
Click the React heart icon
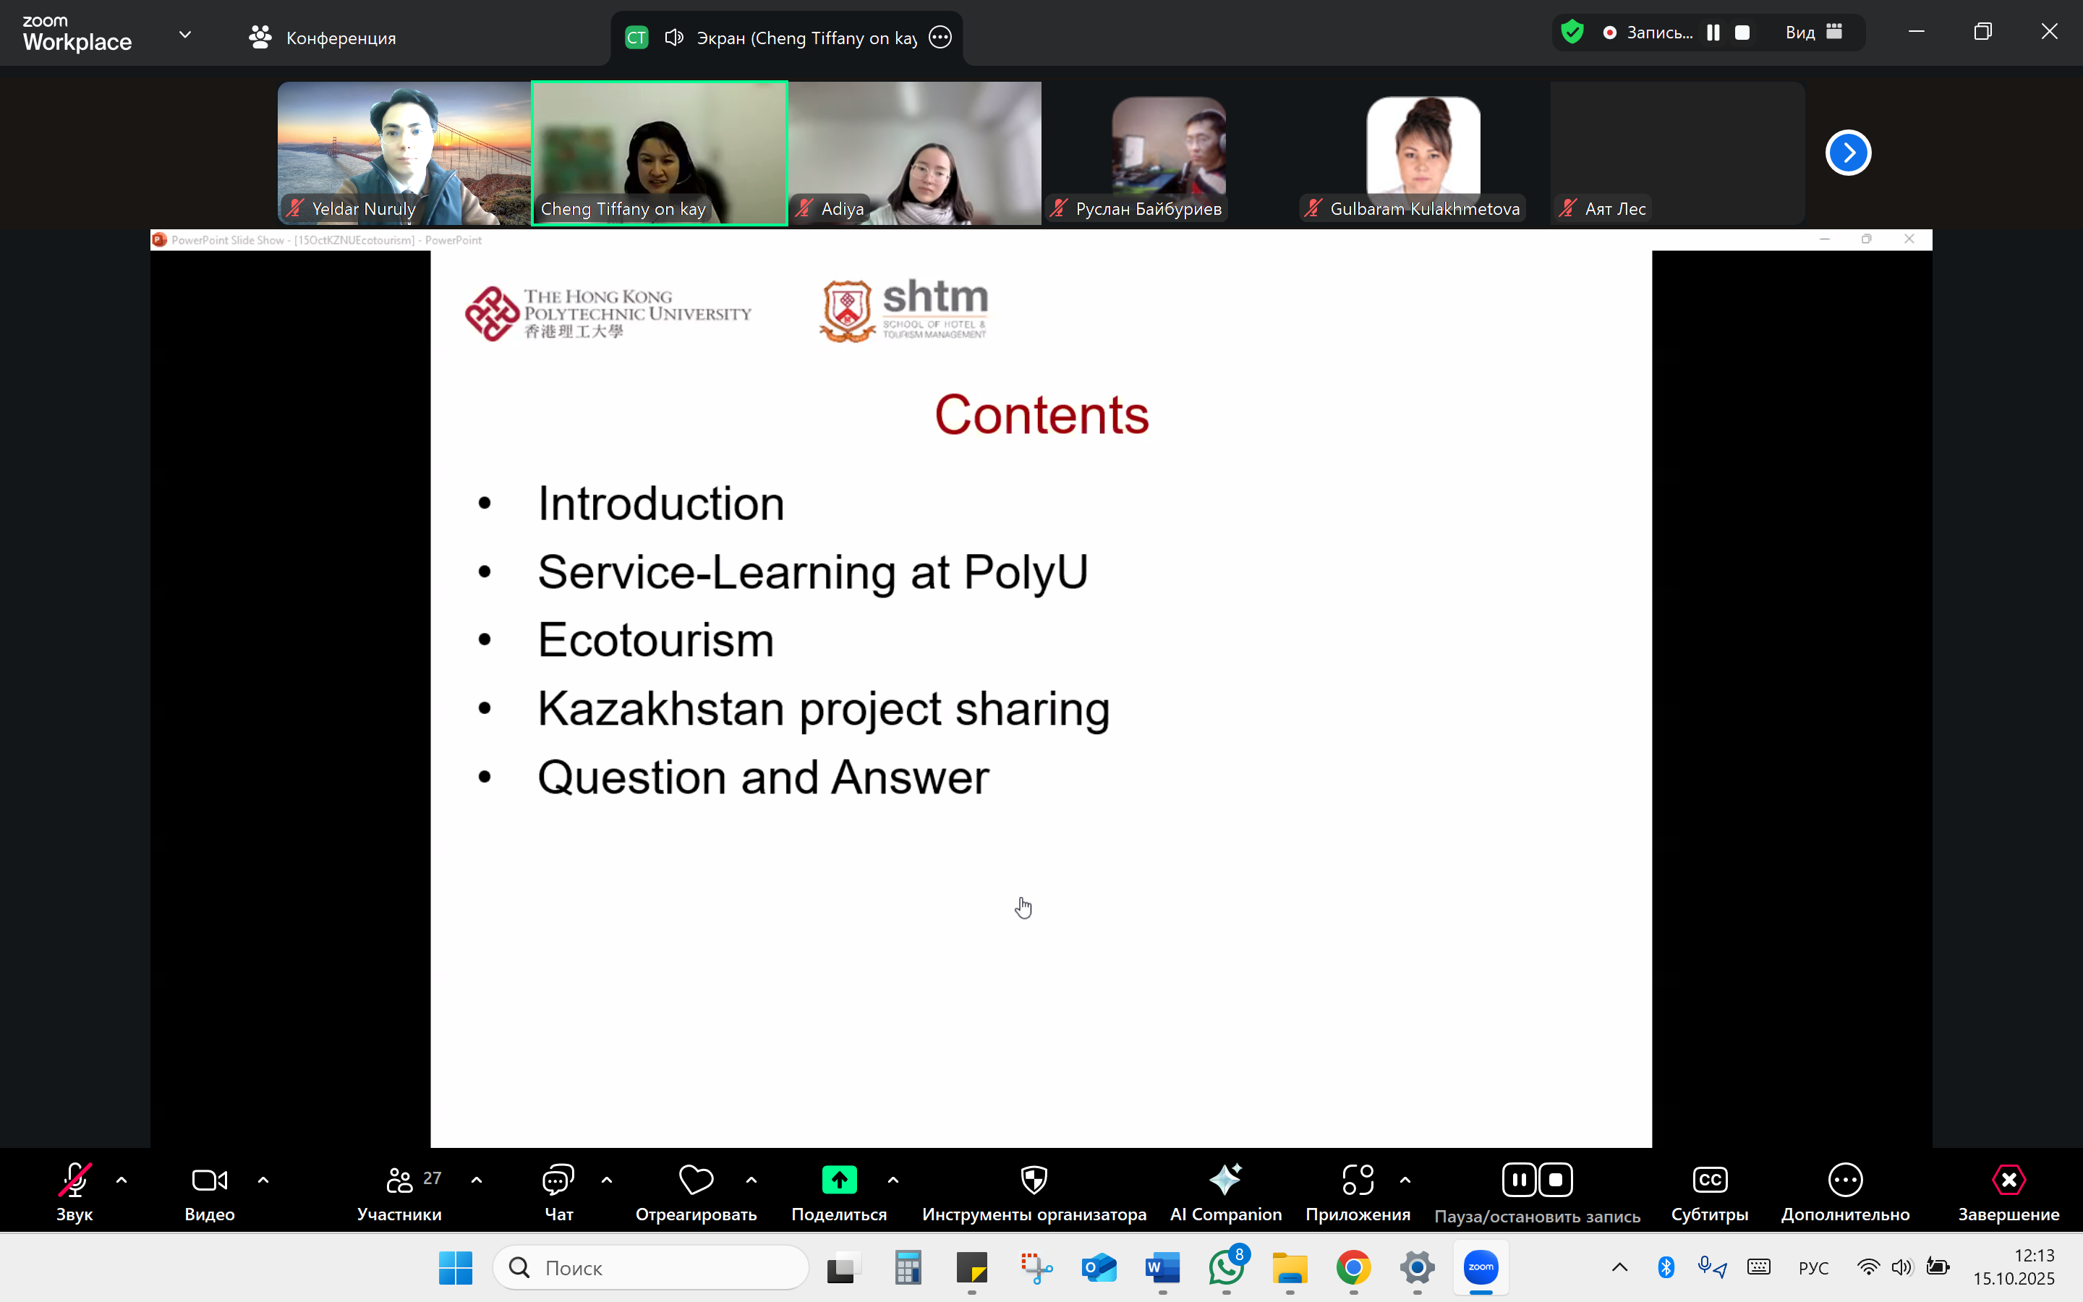(x=696, y=1180)
